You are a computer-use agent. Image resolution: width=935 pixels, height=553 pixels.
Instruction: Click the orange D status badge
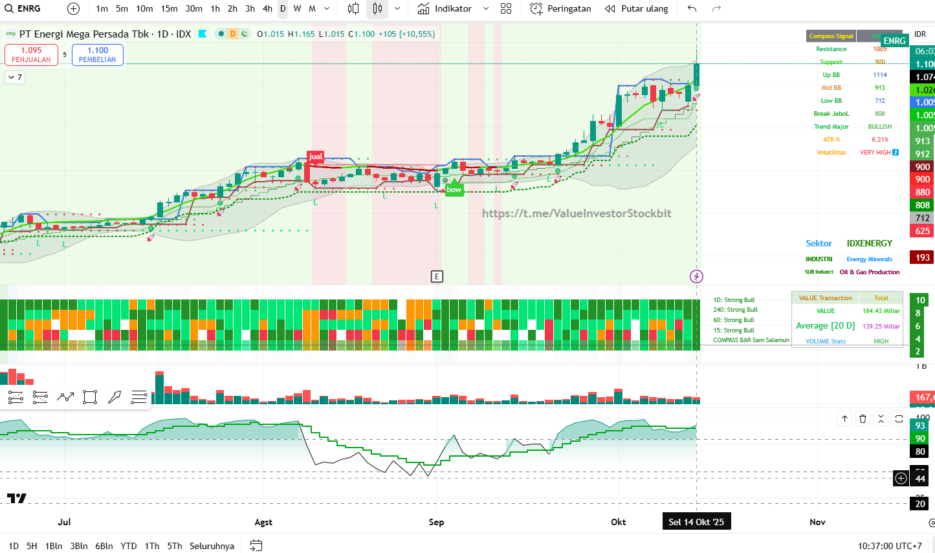pos(233,34)
